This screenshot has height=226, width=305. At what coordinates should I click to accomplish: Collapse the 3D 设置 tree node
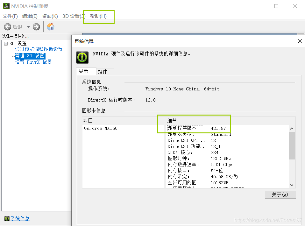pos(6,44)
